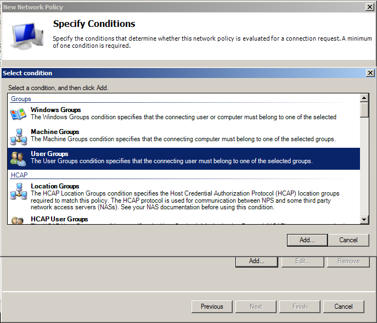377x323 pixels.
Task: Click the Machine Groups network computers icon
Action: [18, 136]
